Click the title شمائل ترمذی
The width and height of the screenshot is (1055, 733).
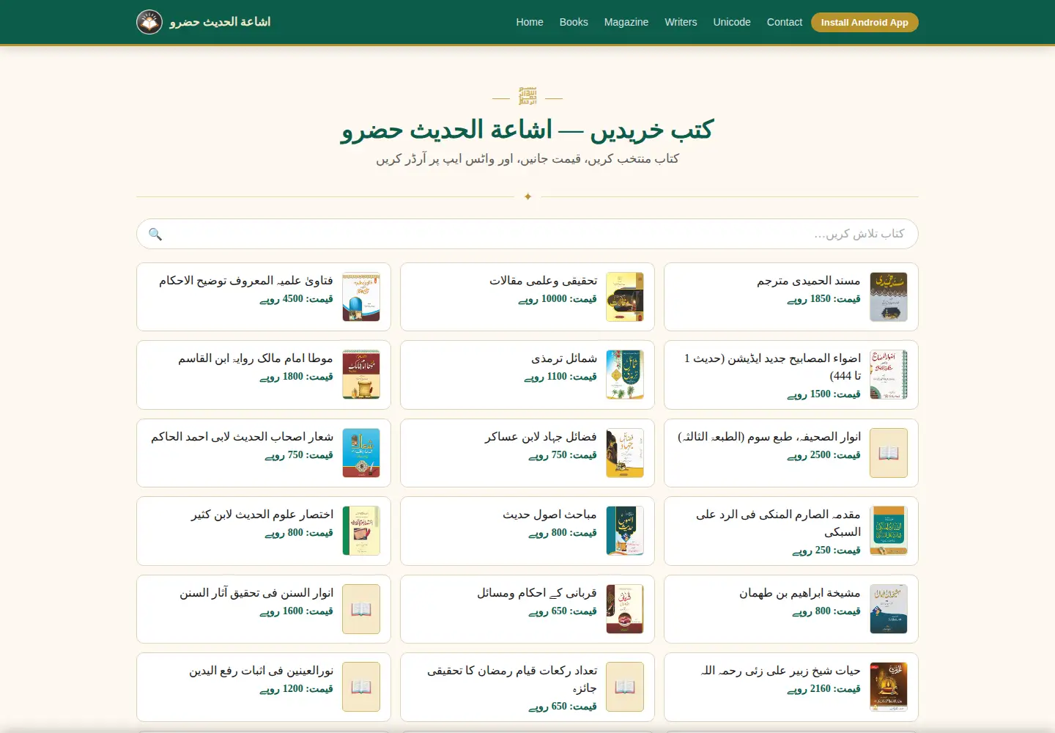tap(564, 358)
